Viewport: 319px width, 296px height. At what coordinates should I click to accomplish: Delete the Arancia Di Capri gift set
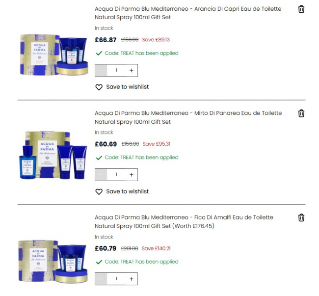(x=301, y=9)
